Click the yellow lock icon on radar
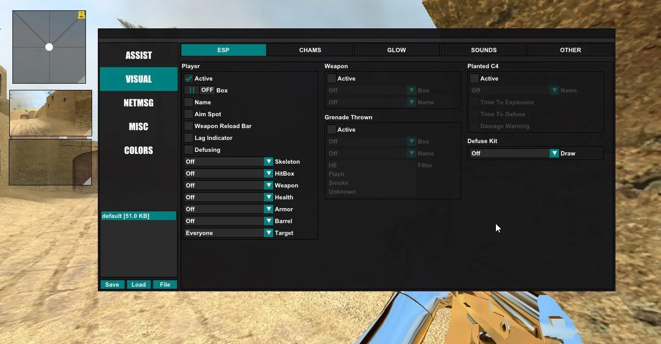Screen dimensions: 661x344 81,15
